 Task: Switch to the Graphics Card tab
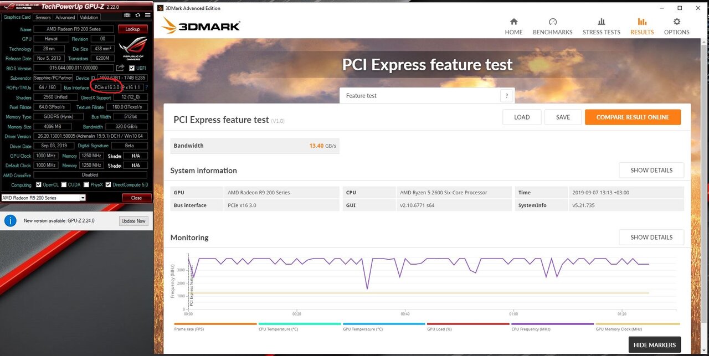[17, 17]
